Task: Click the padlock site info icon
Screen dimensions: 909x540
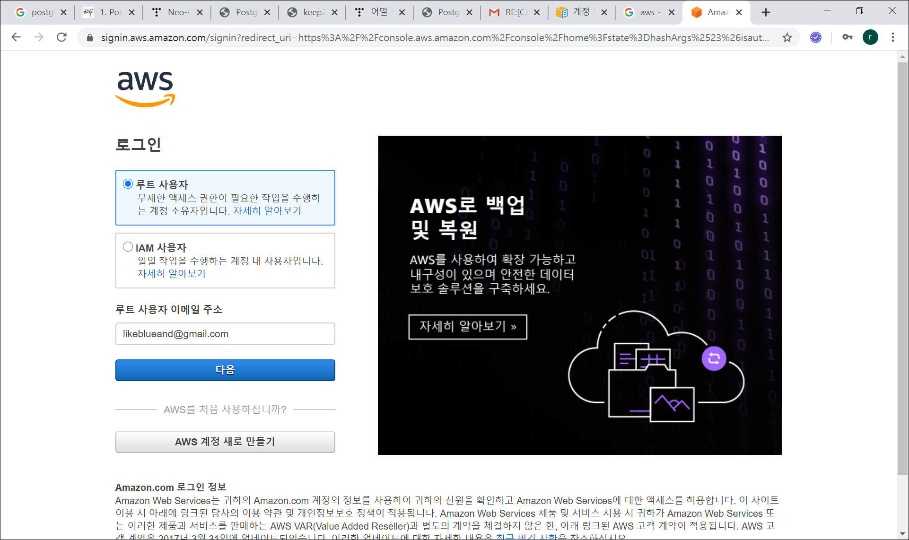Action: click(90, 37)
